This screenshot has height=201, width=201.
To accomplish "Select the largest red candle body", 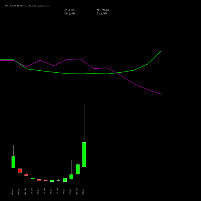I will click(20, 170).
